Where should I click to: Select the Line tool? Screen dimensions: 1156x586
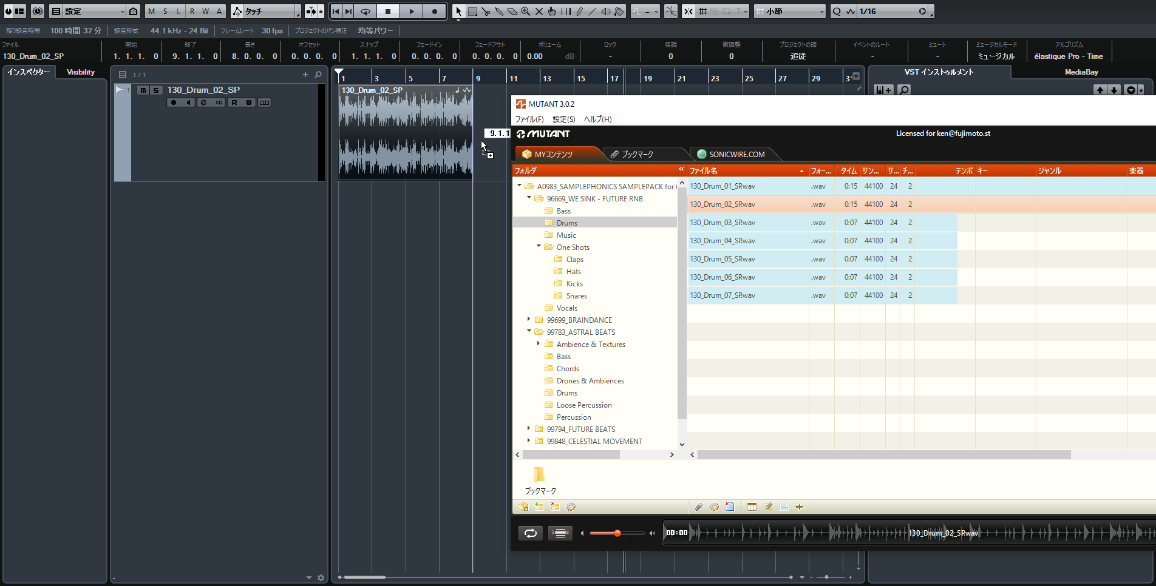click(x=592, y=11)
